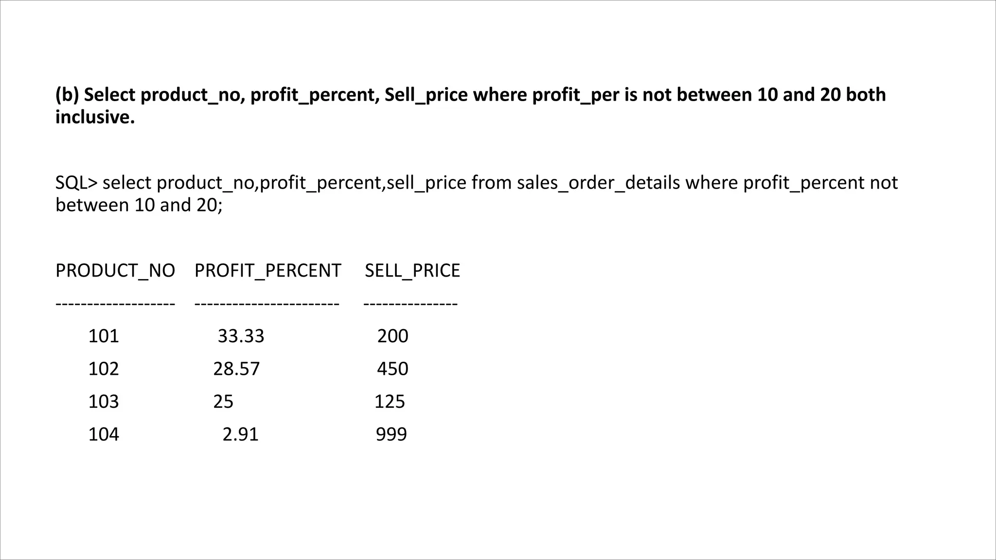The image size is (996, 560).
Task: Select product number 104
Action: tap(104, 434)
